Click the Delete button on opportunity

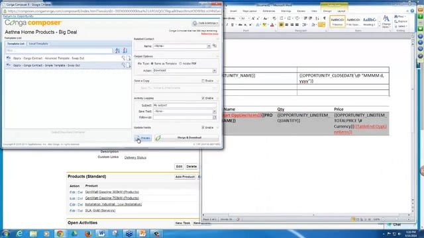(191, 167)
